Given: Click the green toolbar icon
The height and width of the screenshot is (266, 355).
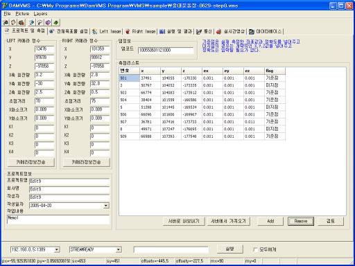Looking at the screenshot, I should point(56,22).
